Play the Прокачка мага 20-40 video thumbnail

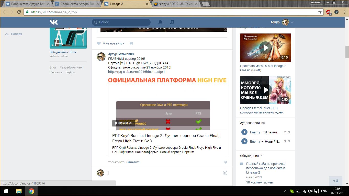(266, 48)
